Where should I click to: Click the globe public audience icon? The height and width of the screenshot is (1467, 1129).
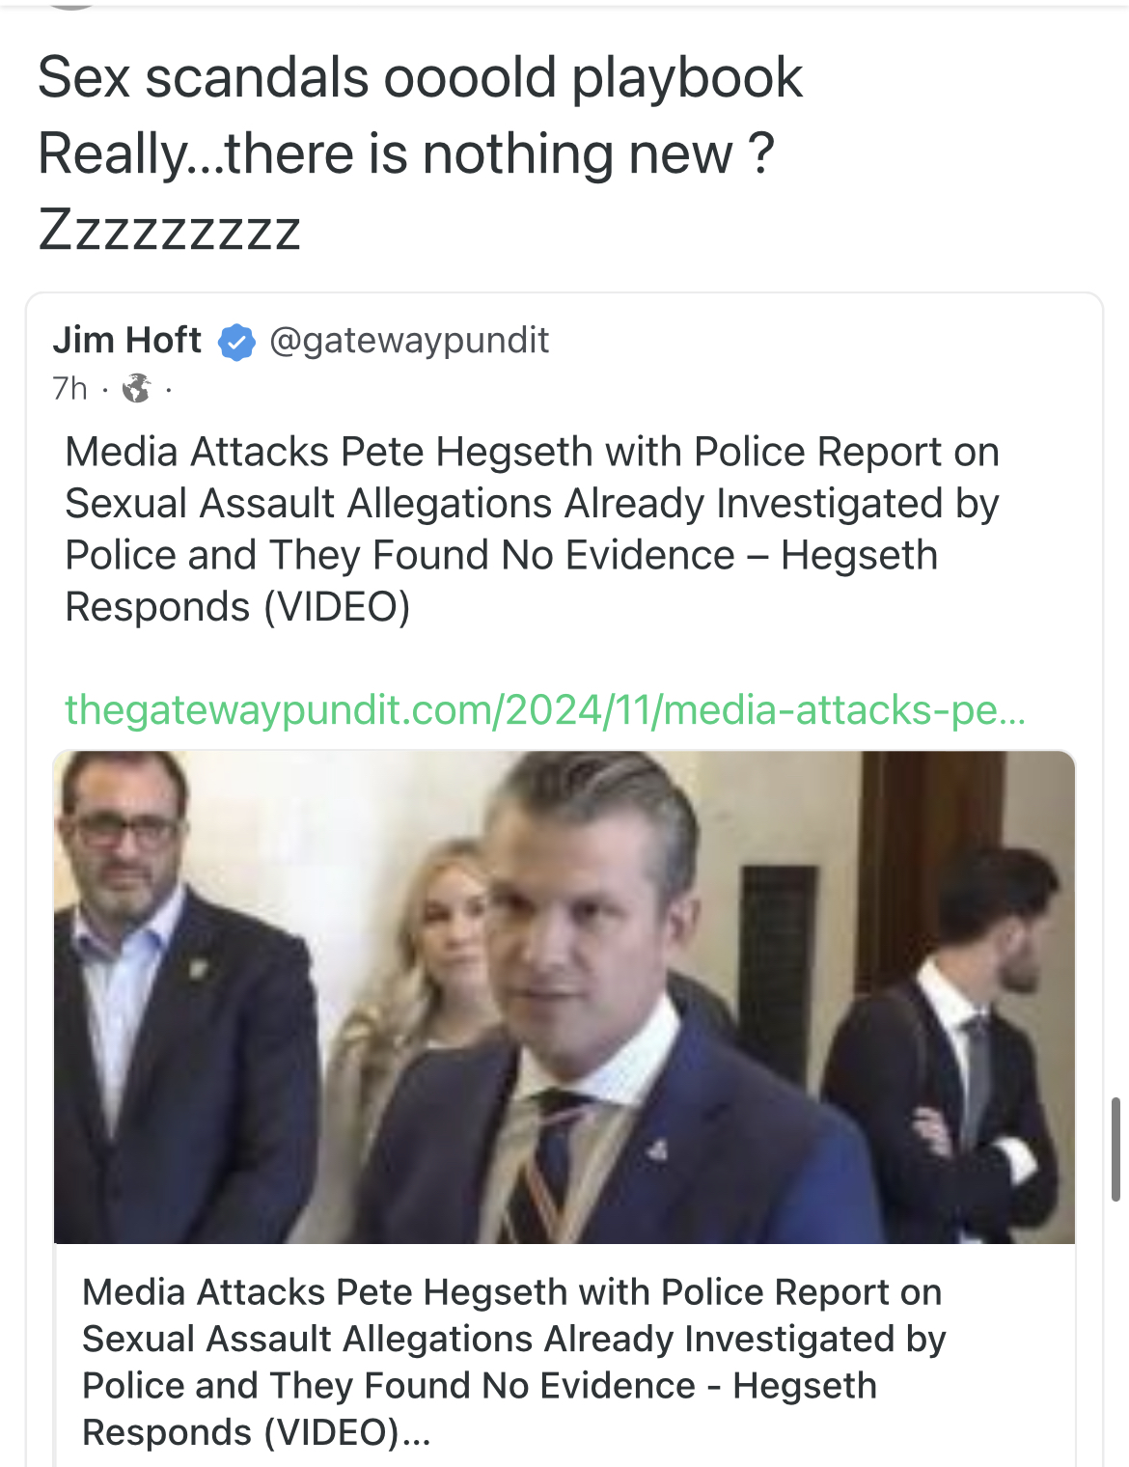(136, 388)
